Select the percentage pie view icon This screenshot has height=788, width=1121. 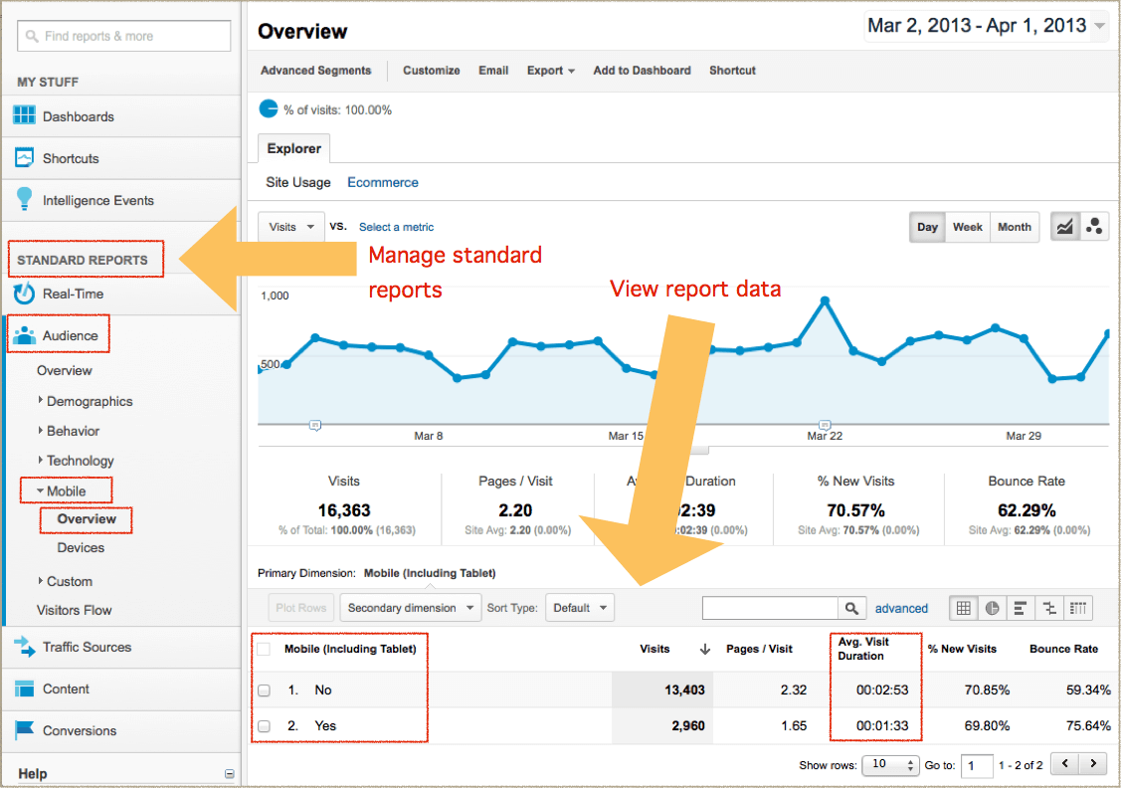point(993,609)
